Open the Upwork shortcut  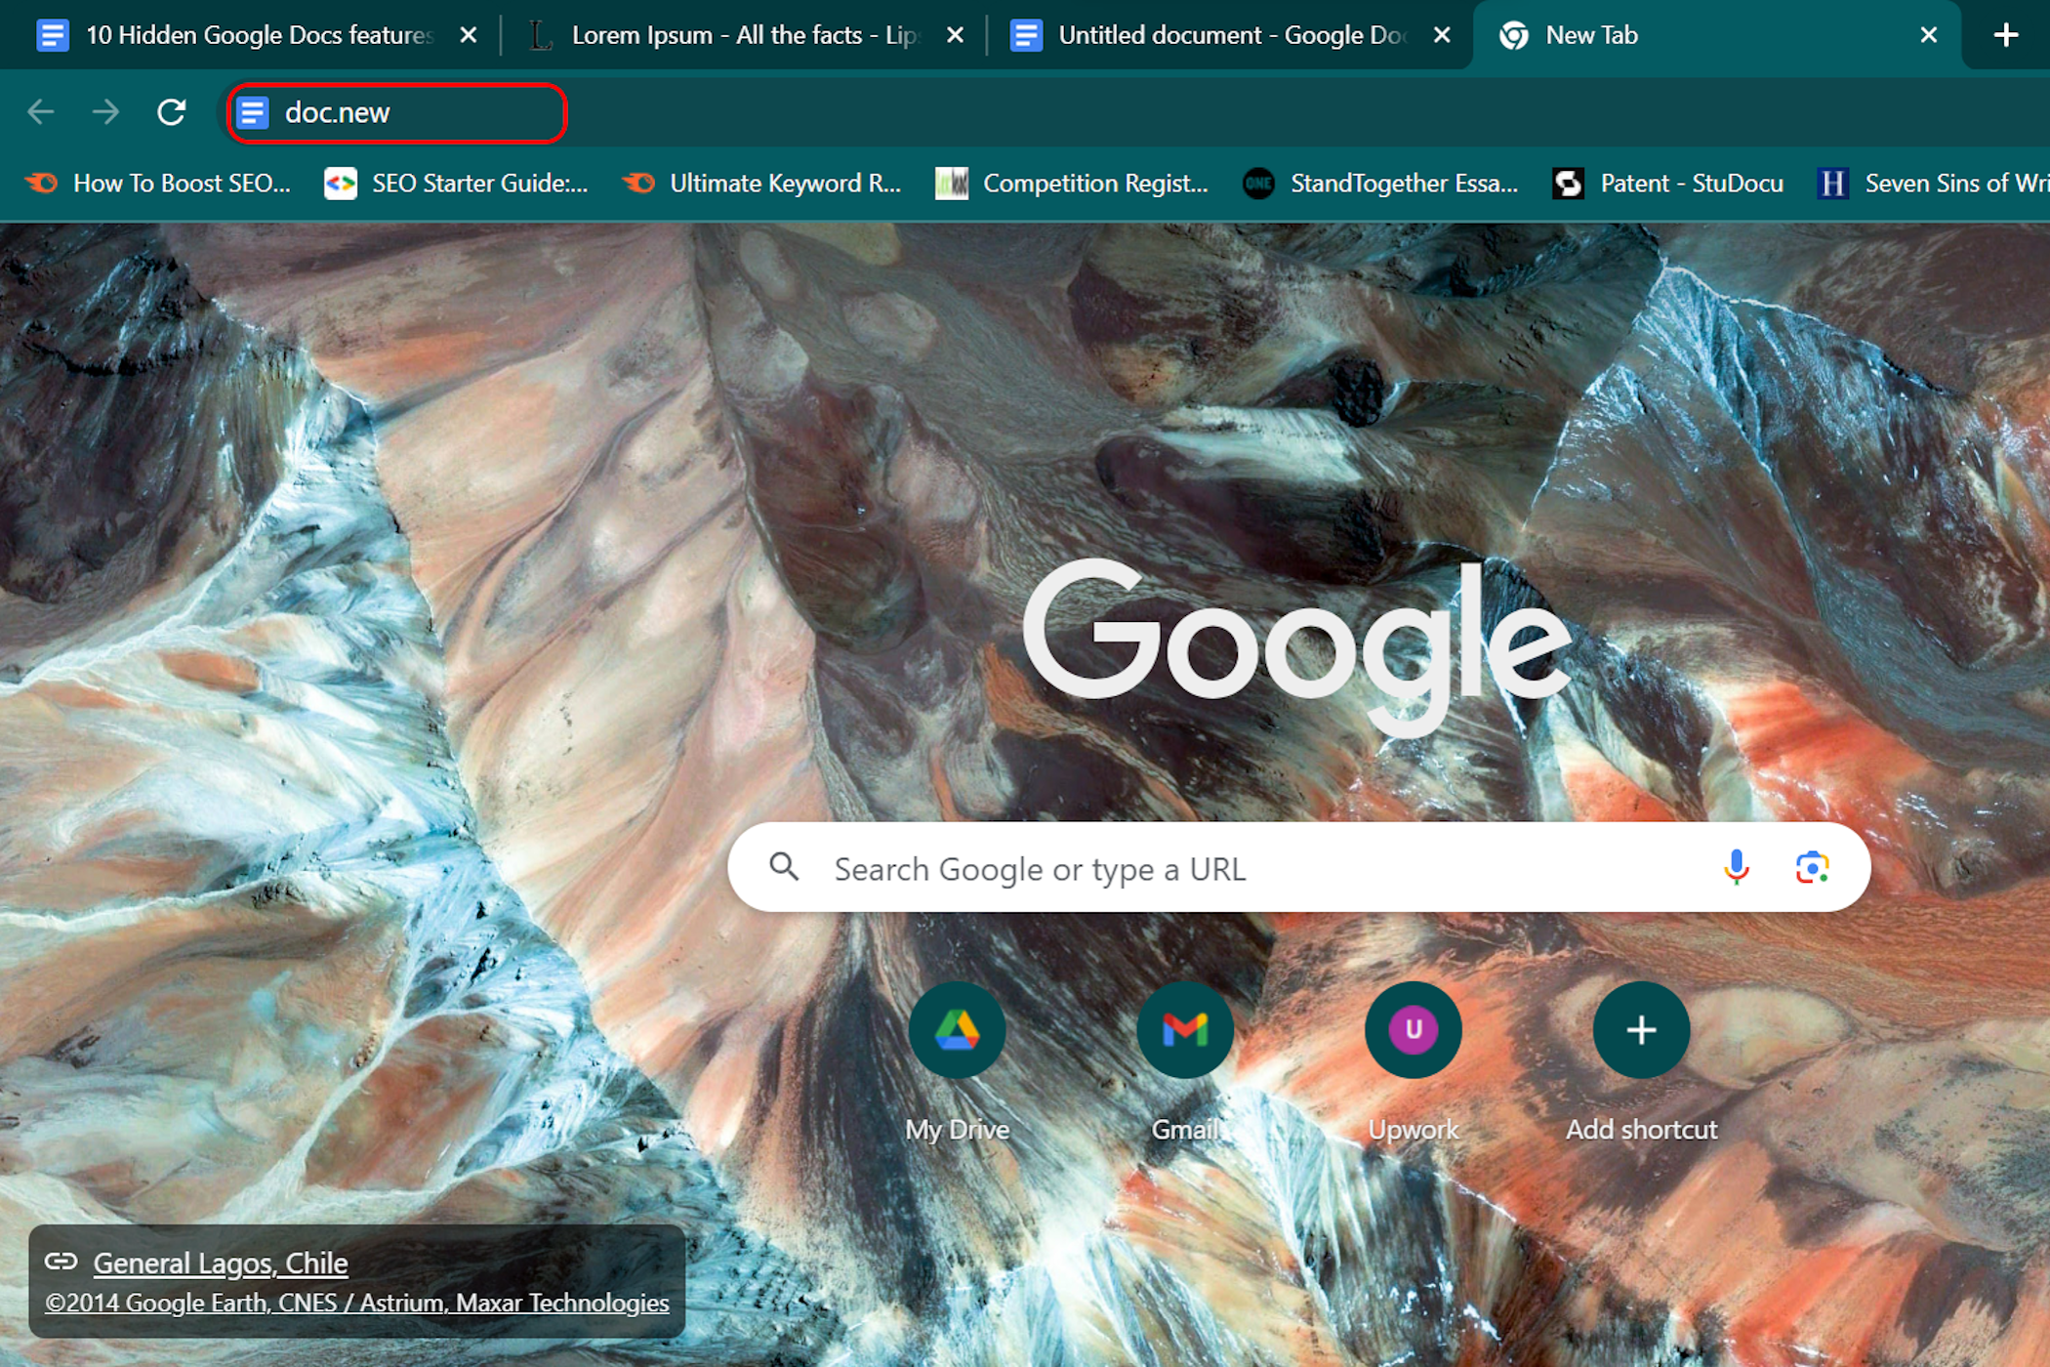[x=1413, y=1030]
